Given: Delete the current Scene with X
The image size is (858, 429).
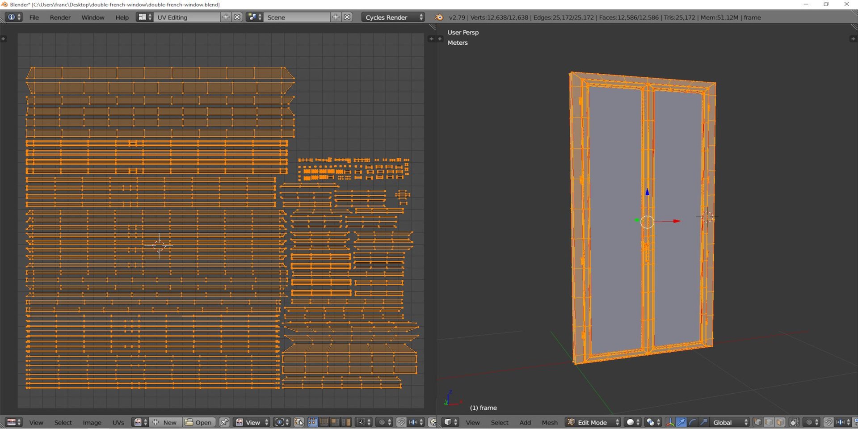Looking at the screenshot, I should [347, 17].
